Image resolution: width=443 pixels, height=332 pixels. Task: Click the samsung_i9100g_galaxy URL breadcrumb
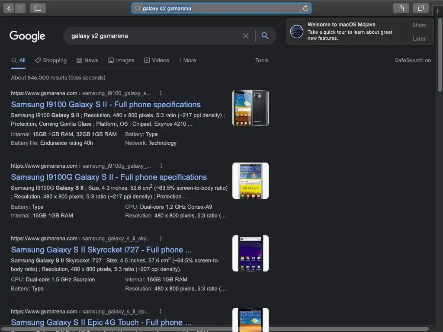(x=117, y=166)
